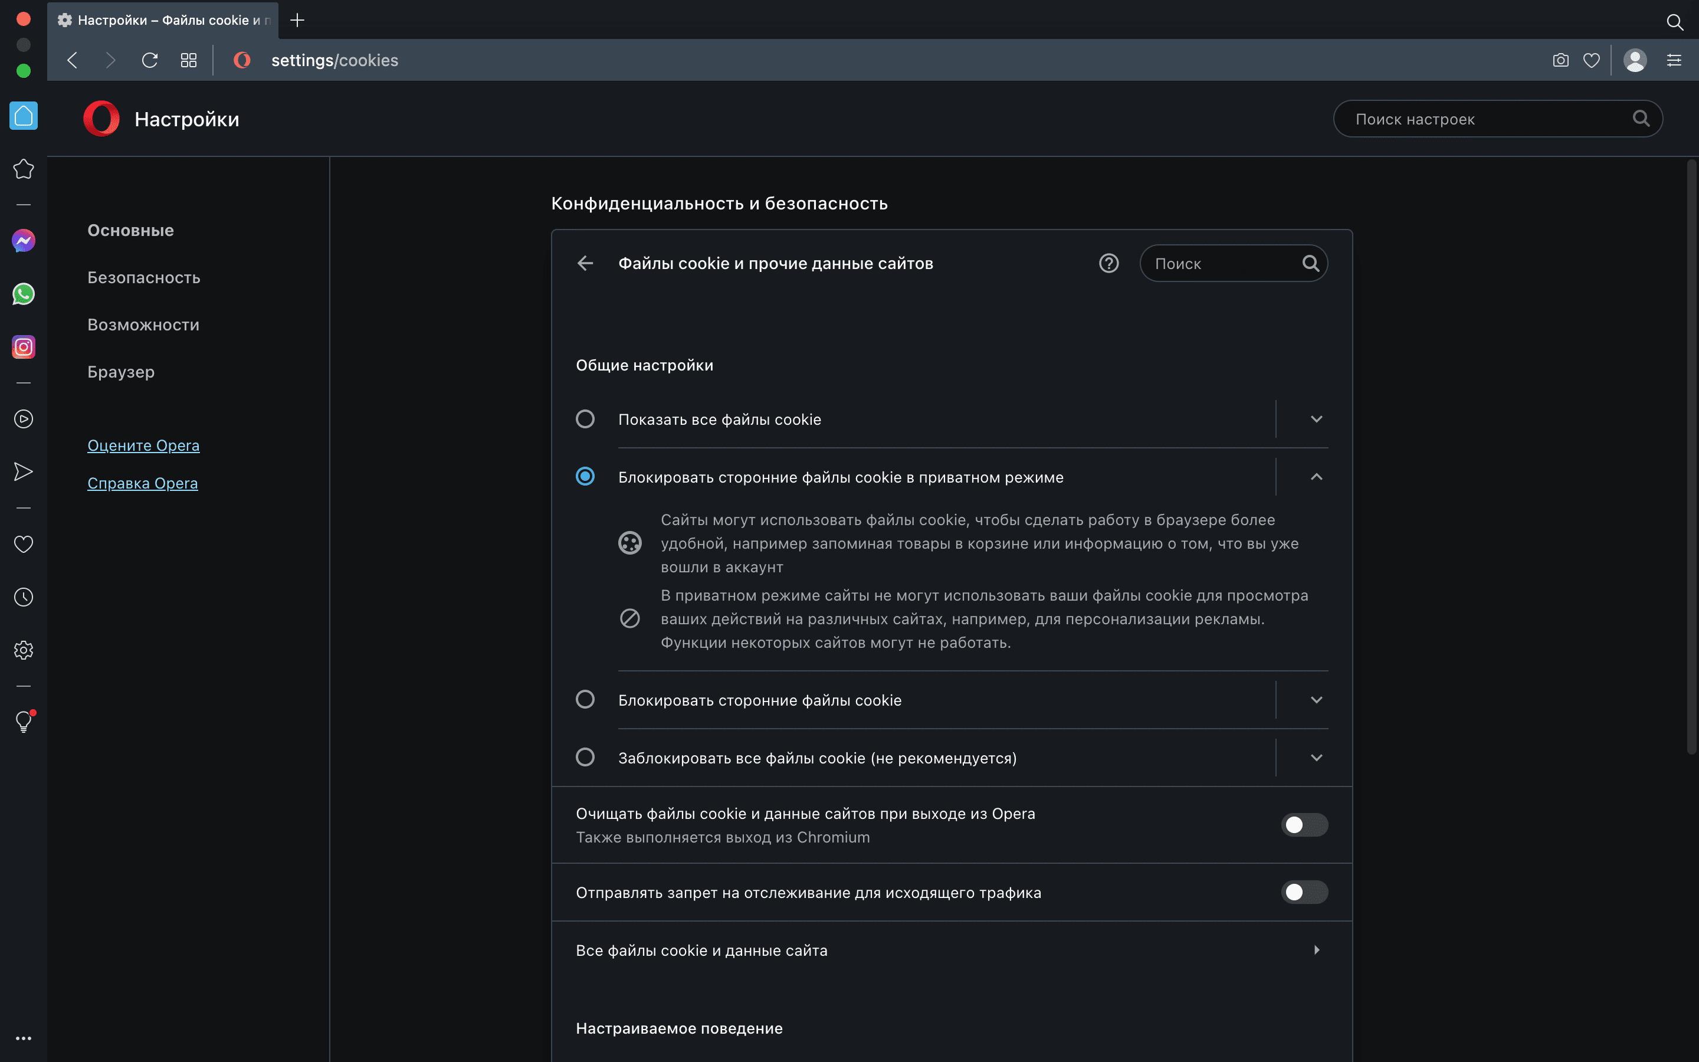Open Instagram from the sidebar
The image size is (1699, 1062).
click(23, 347)
